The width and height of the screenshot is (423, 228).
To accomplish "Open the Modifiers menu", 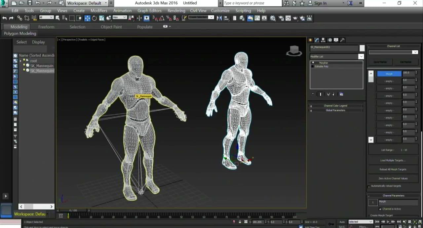I will [x=99, y=11].
